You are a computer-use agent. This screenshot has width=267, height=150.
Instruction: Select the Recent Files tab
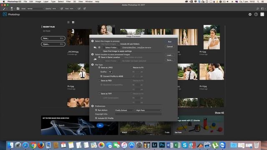(x=49, y=27)
